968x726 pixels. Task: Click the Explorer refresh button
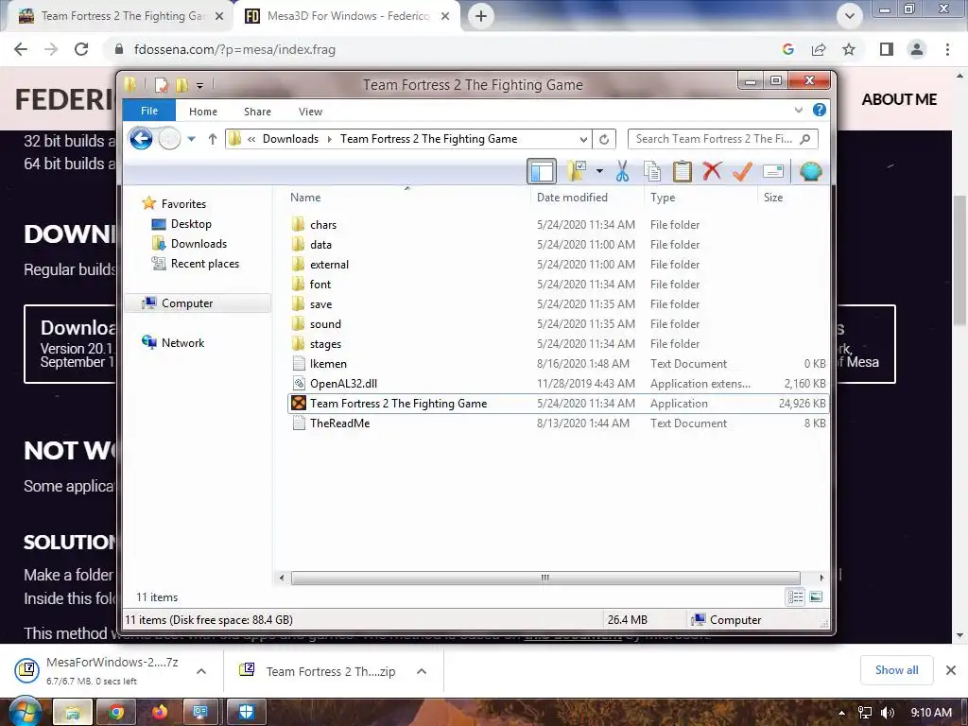click(604, 139)
